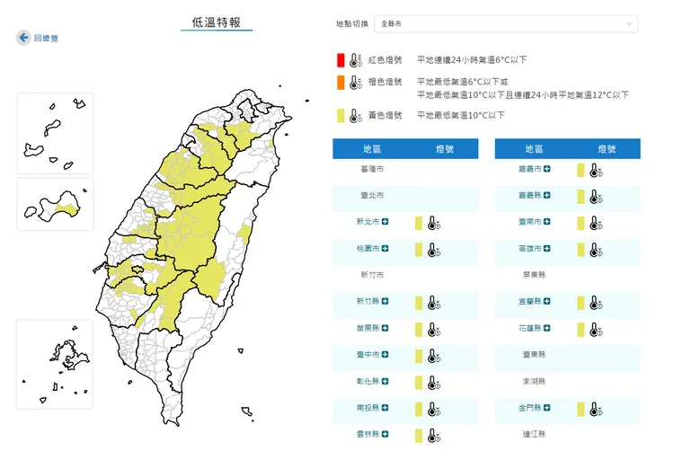The image size is (674, 460).
Task: Open the 花蓮縣 district link
Action: (x=530, y=328)
